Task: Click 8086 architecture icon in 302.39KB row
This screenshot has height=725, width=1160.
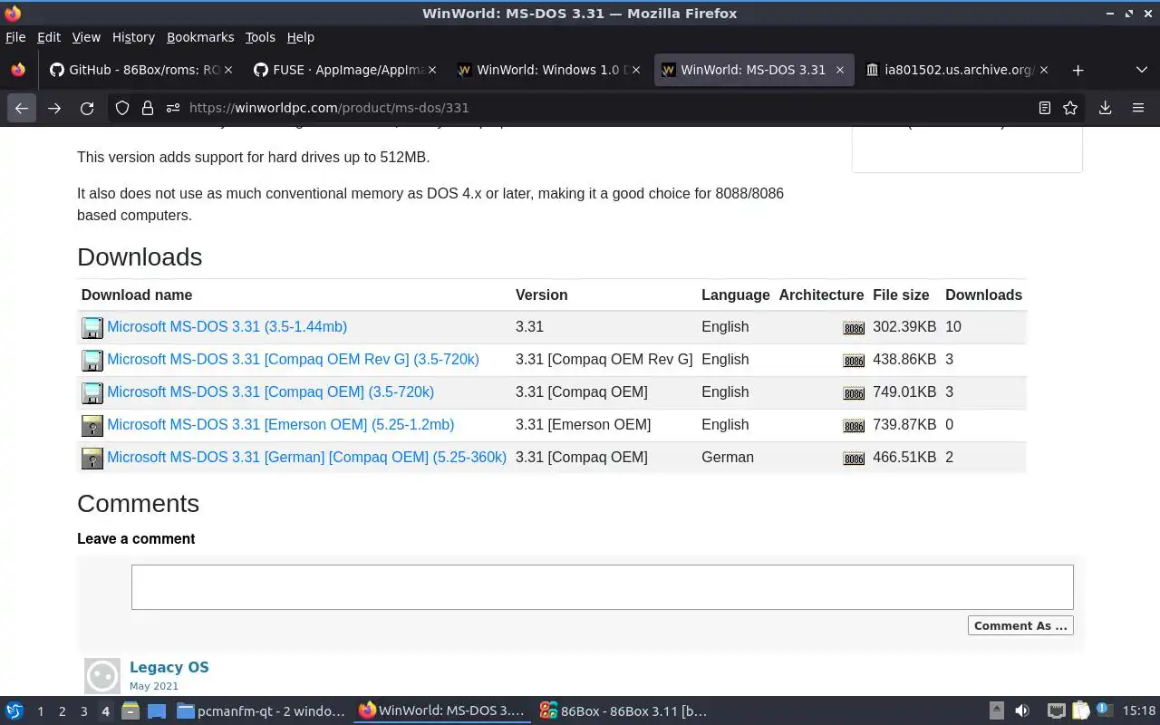Action: 854,328
